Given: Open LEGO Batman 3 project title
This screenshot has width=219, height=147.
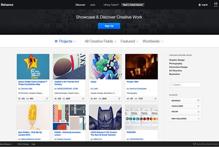Looking at the screenshot, I should [x=104, y=134].
